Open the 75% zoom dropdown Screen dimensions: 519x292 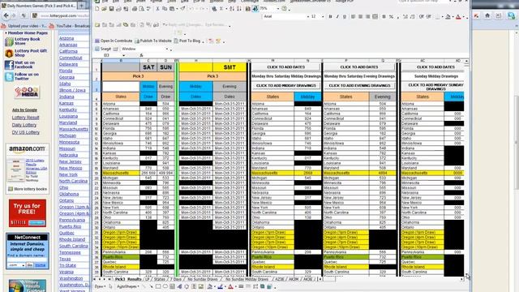(x=278, y=9)
